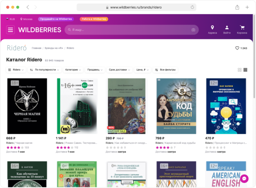The height and width of the screenshot is (188, 256).
Task: Expand the Категория filter dropdown
Action: [73, 70]
